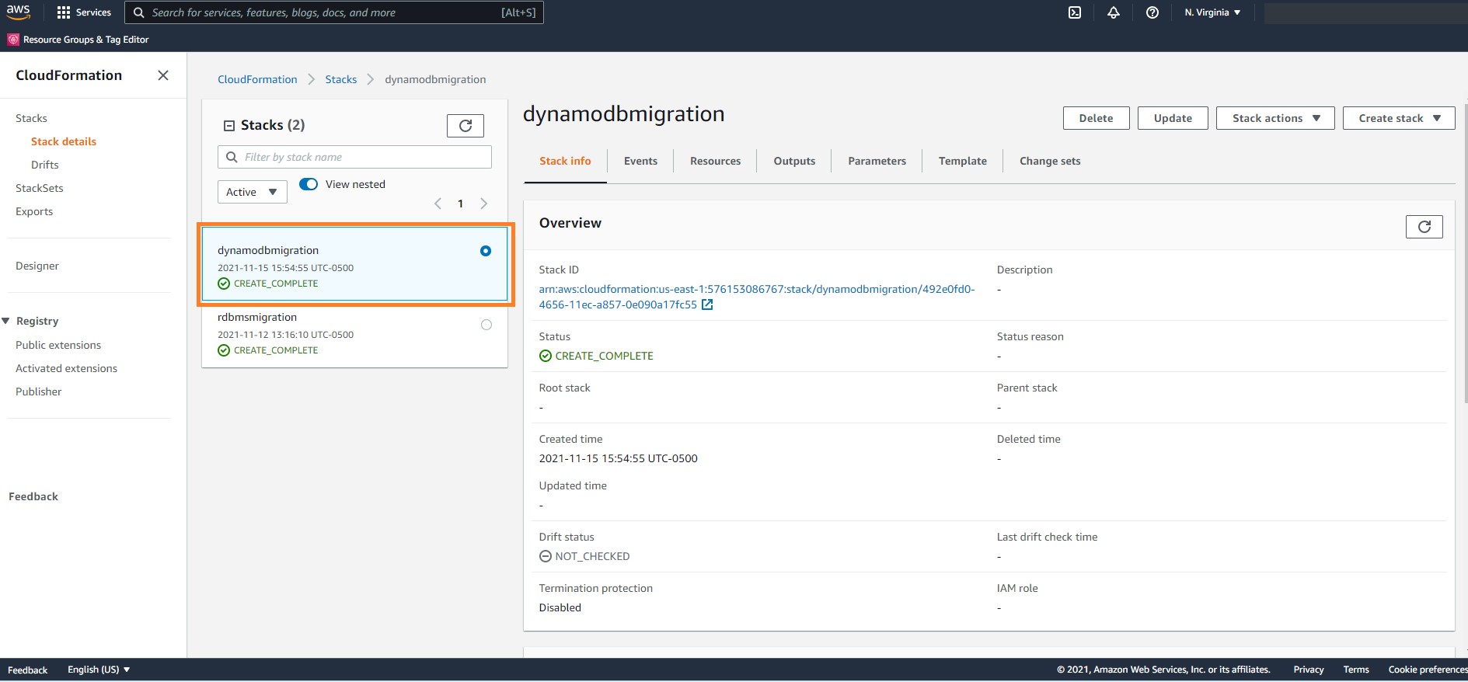The height and width of the screenshot is (682, 1468).
Task: Click Feedback in the footer bar
Action: point(27,670)
